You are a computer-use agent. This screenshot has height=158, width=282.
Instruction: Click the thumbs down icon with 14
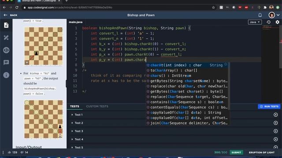tap(22, 152)
